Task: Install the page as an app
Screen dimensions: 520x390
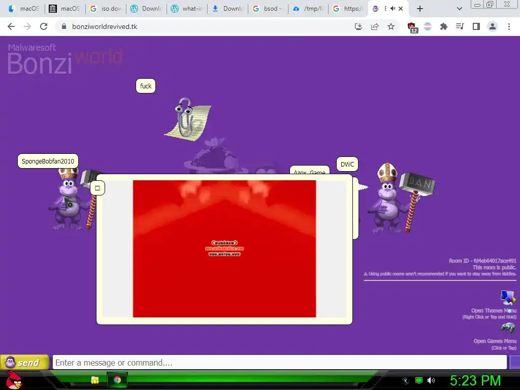Action: click(x=358, y=26)
